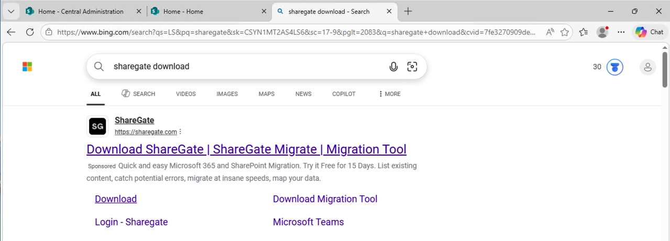Open the https://sharegate.com URL link
The height and width of the screenshot is (241, 670).
pos(146,132)
